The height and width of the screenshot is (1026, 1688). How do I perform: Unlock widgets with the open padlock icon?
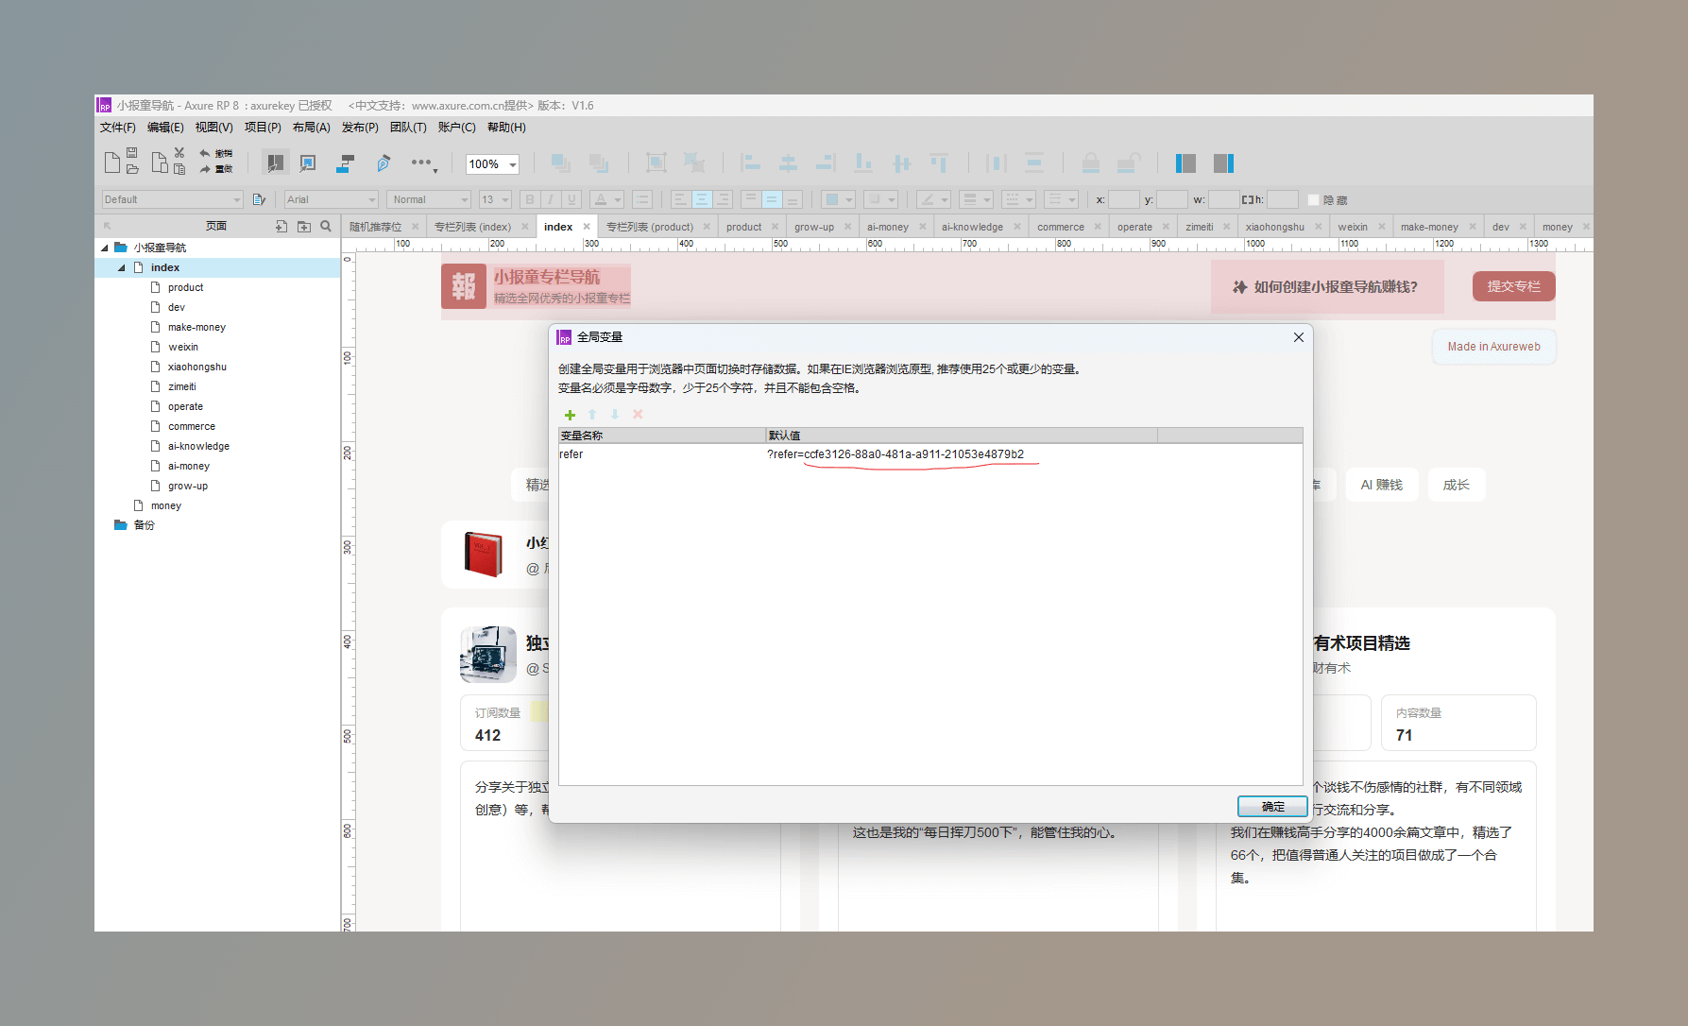(x=1128, y=163)
